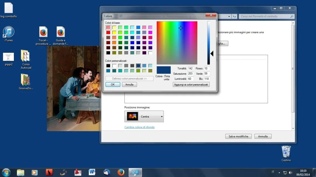Switch to the Control Panel taskbar button

pos(135,172)
